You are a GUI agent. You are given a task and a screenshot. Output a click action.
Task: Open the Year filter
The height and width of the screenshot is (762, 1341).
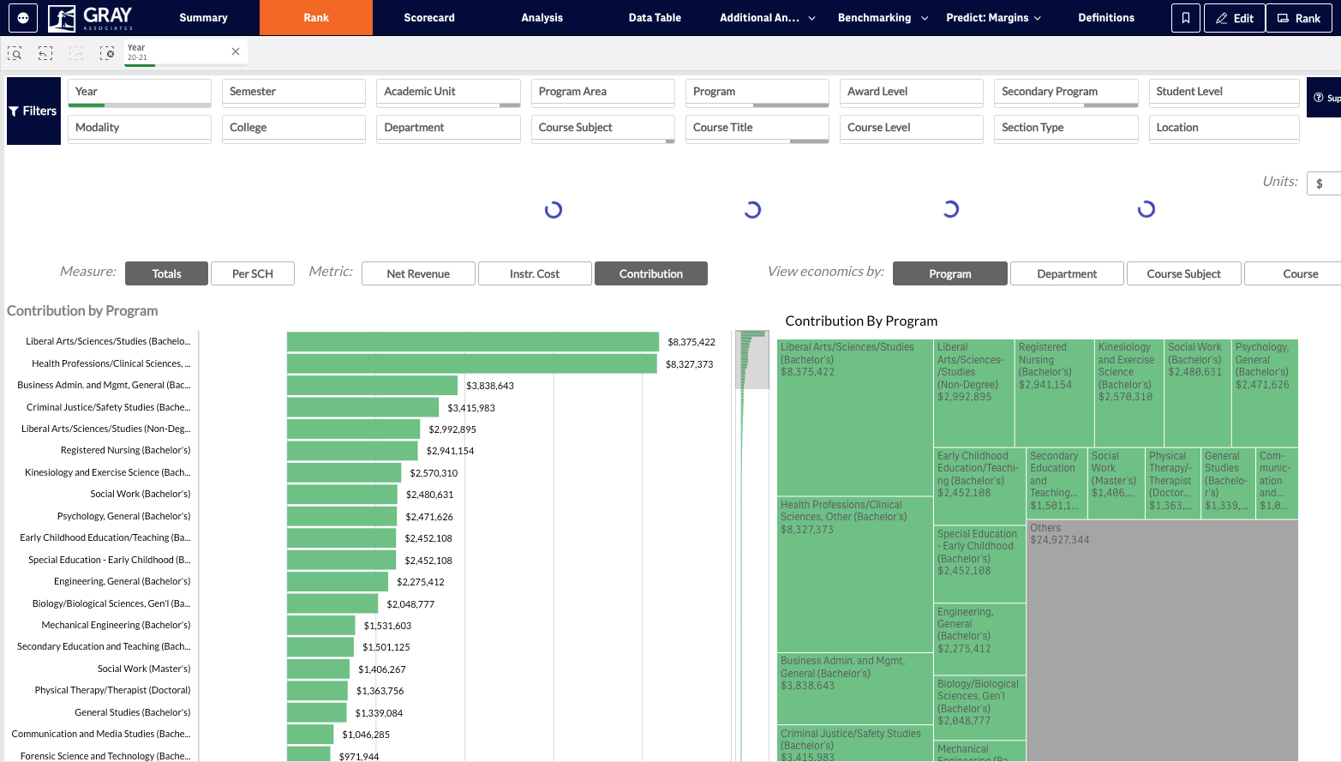140,93
